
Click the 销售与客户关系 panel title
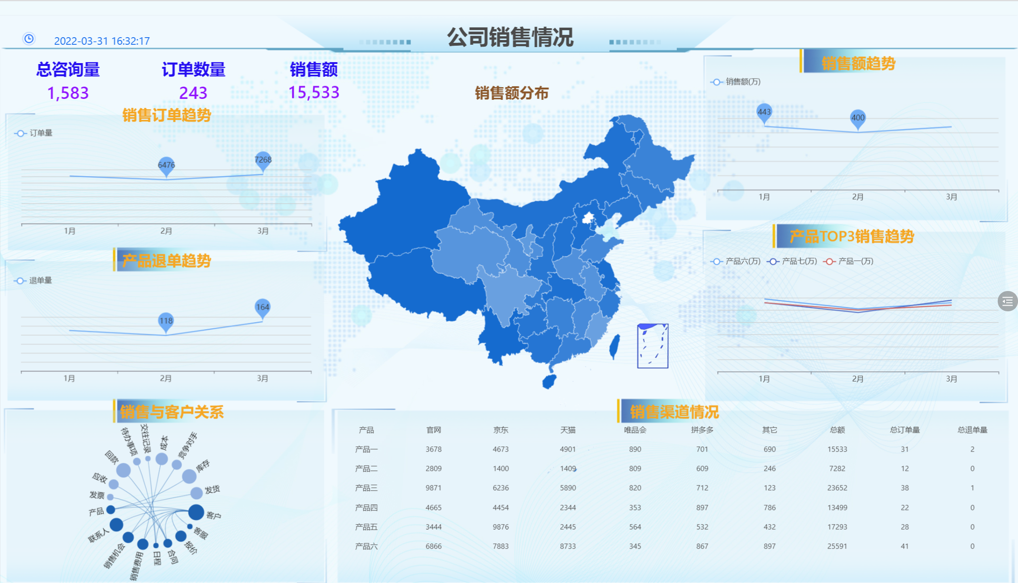point(172,412)
